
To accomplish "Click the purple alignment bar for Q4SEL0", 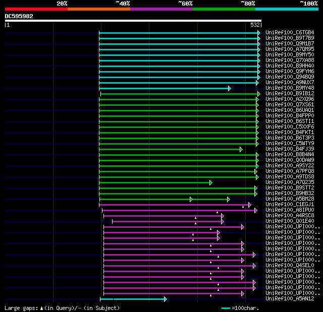I will [178, 266].
